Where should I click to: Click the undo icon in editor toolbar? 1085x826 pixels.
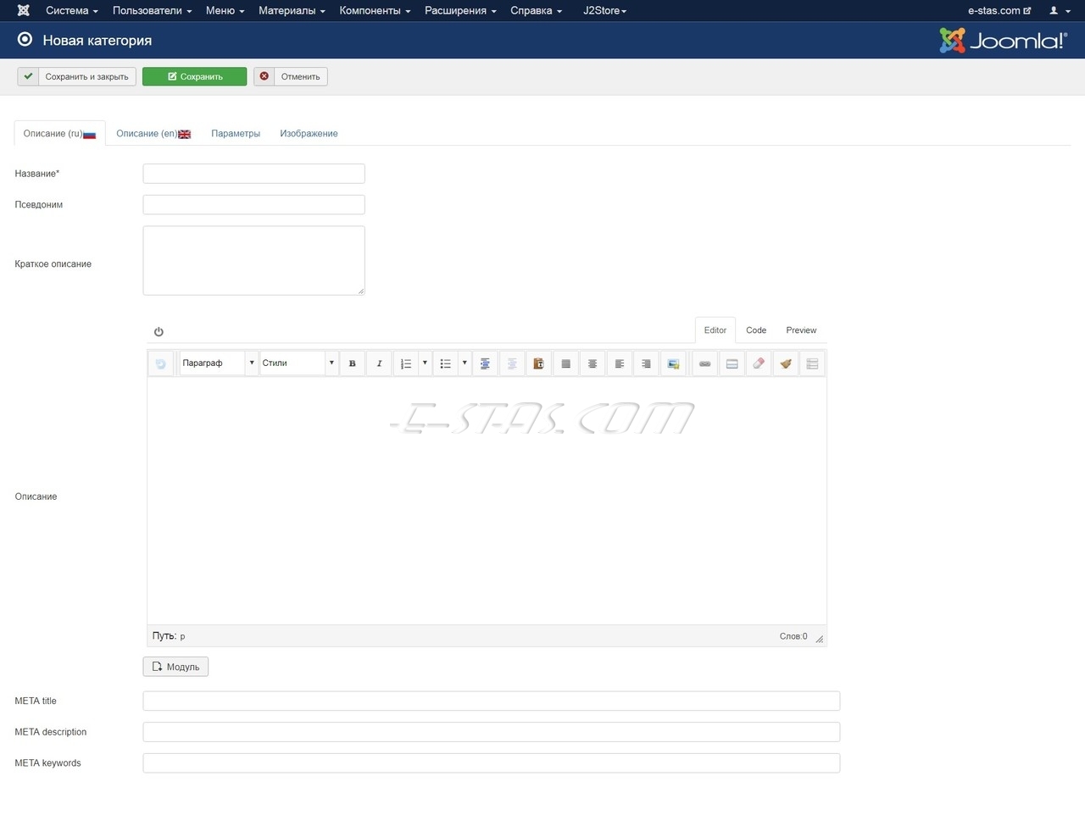161,363
